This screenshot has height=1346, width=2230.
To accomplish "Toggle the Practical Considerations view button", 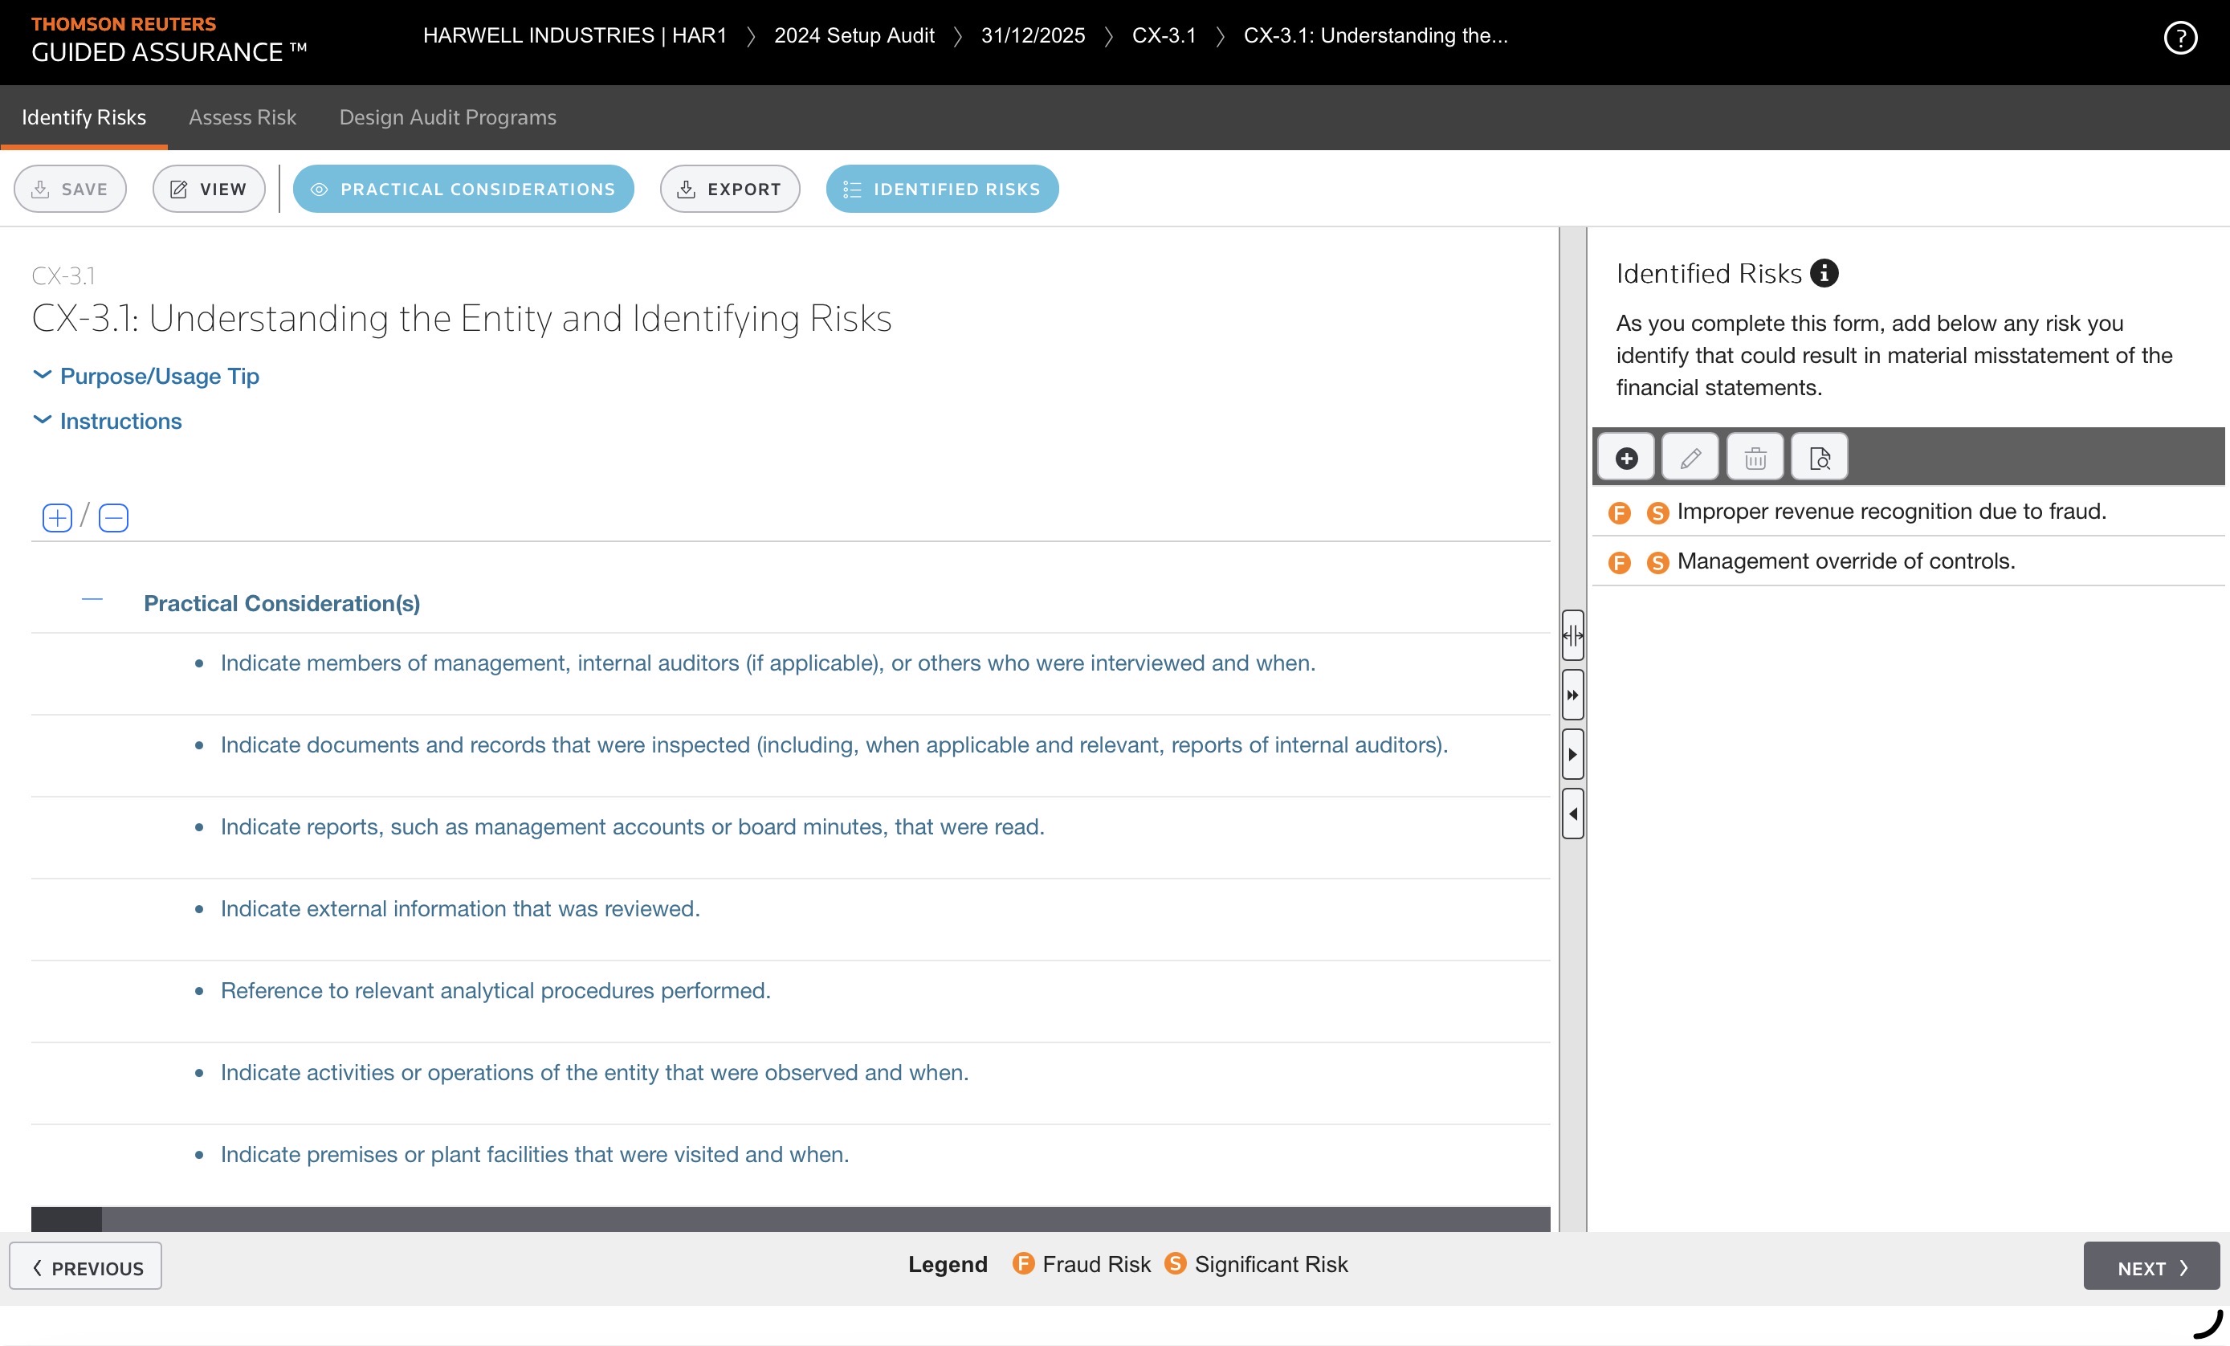I will [x=463, y=190].
